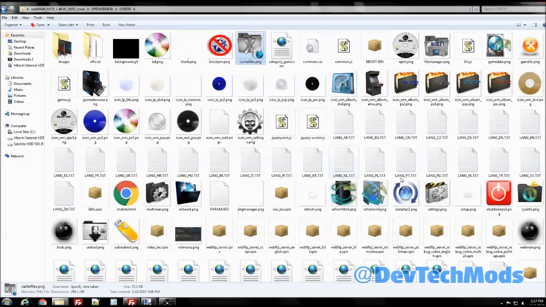Screen dimensions: 546x307
Task: Select Homegroup in navigation pane
Action: 20,114
